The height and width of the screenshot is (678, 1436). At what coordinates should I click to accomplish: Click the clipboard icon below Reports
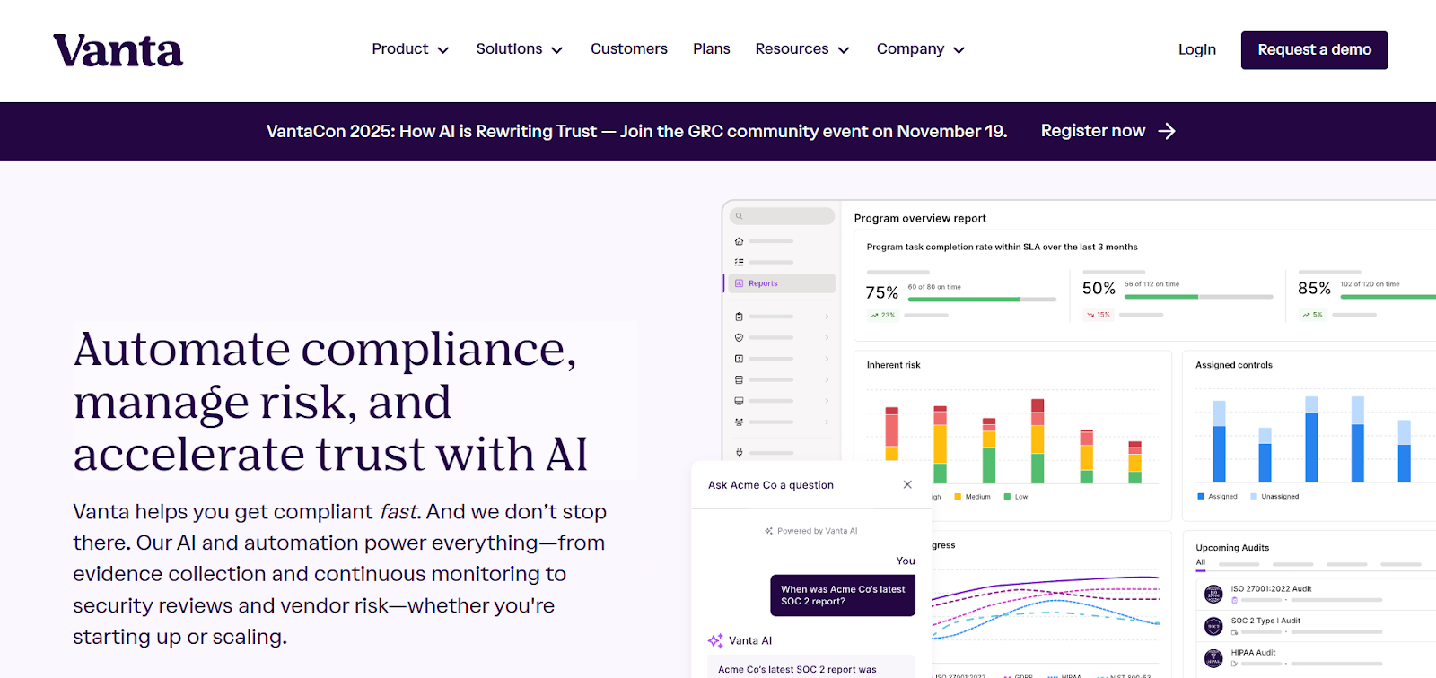(739, 317)
